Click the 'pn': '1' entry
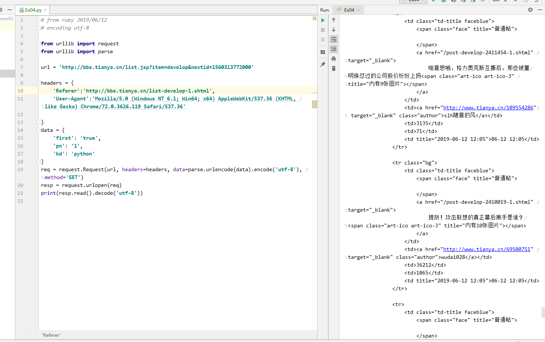Viewport: 545px width, 342px height. 68,146
